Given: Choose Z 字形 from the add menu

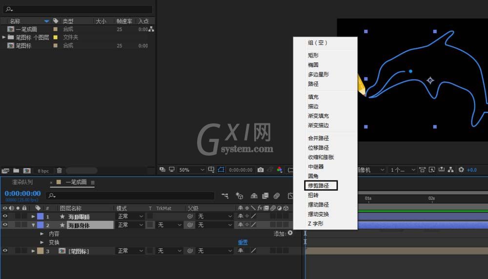Looking at the screenshot, I should pyautogui.click(x=316, y=223).
